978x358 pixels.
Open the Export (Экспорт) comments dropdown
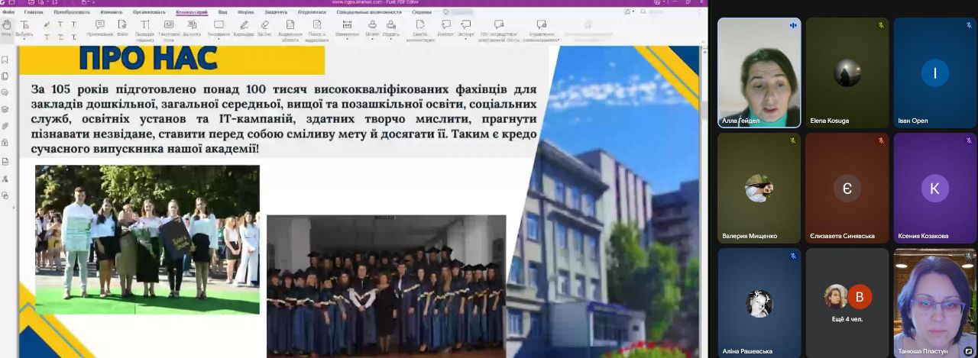(466, 36)
